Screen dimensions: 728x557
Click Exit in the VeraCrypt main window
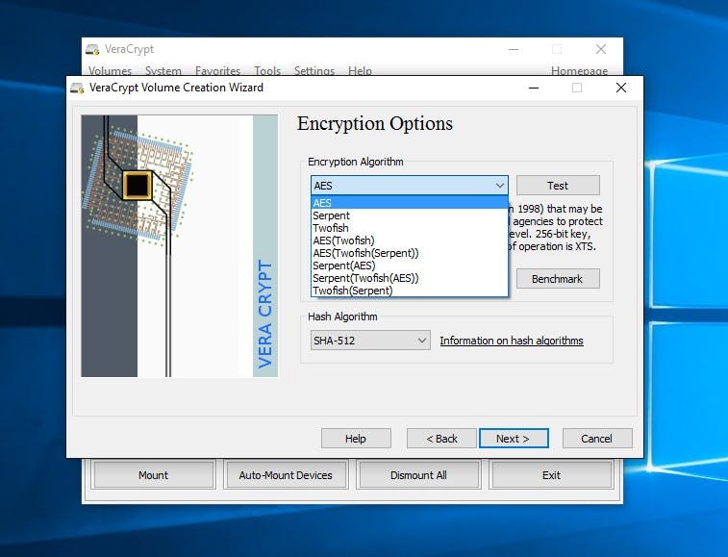click(551, 475)
